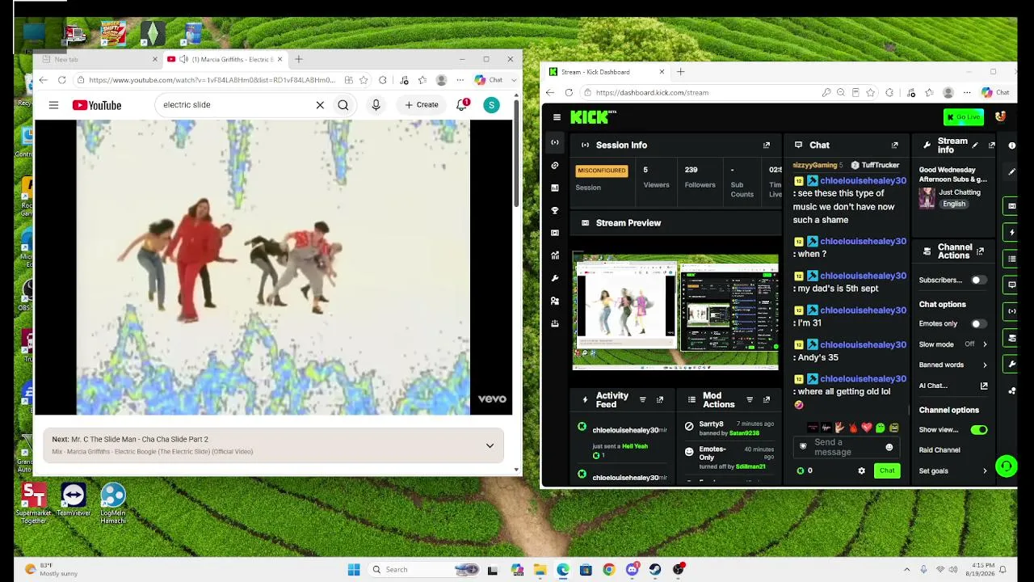The height and width of the screenshot is (582, 1034).
Task: Open the analytics chart sidebar icon in Kick
Action: (555, 256)
